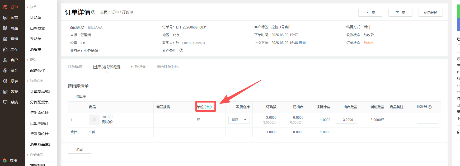Screen dimensions: 460x166
Task: Click the help icon beside 订单详情 title
Action: 93,12
